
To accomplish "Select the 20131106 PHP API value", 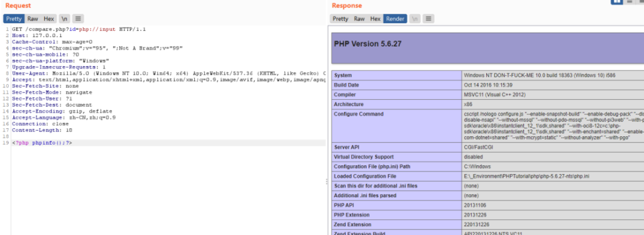I will (x=553, y=205).
